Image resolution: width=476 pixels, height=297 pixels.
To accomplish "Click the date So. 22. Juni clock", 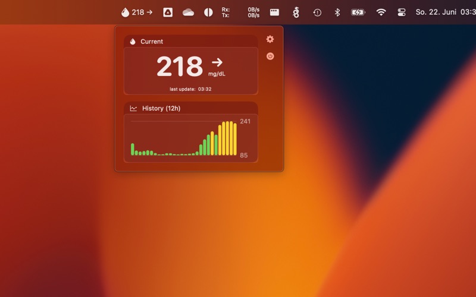I will tap(445, 12).
